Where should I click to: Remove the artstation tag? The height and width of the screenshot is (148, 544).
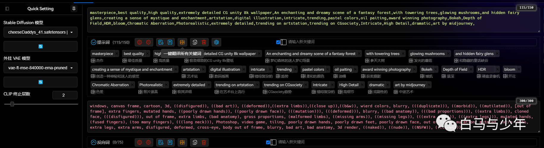coord(204,70)
